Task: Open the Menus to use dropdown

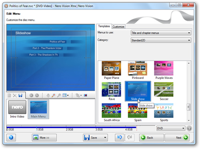Action: 161,33
